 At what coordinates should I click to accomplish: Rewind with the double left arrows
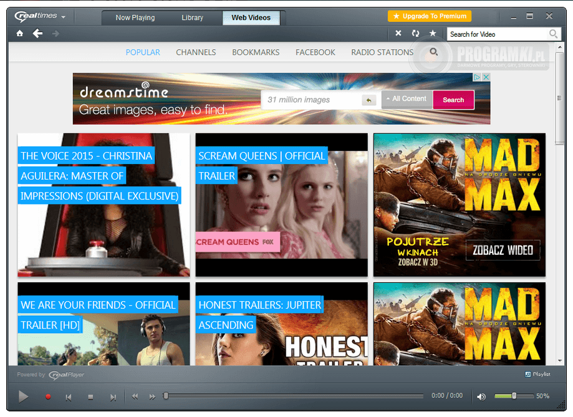pos(135,396)
